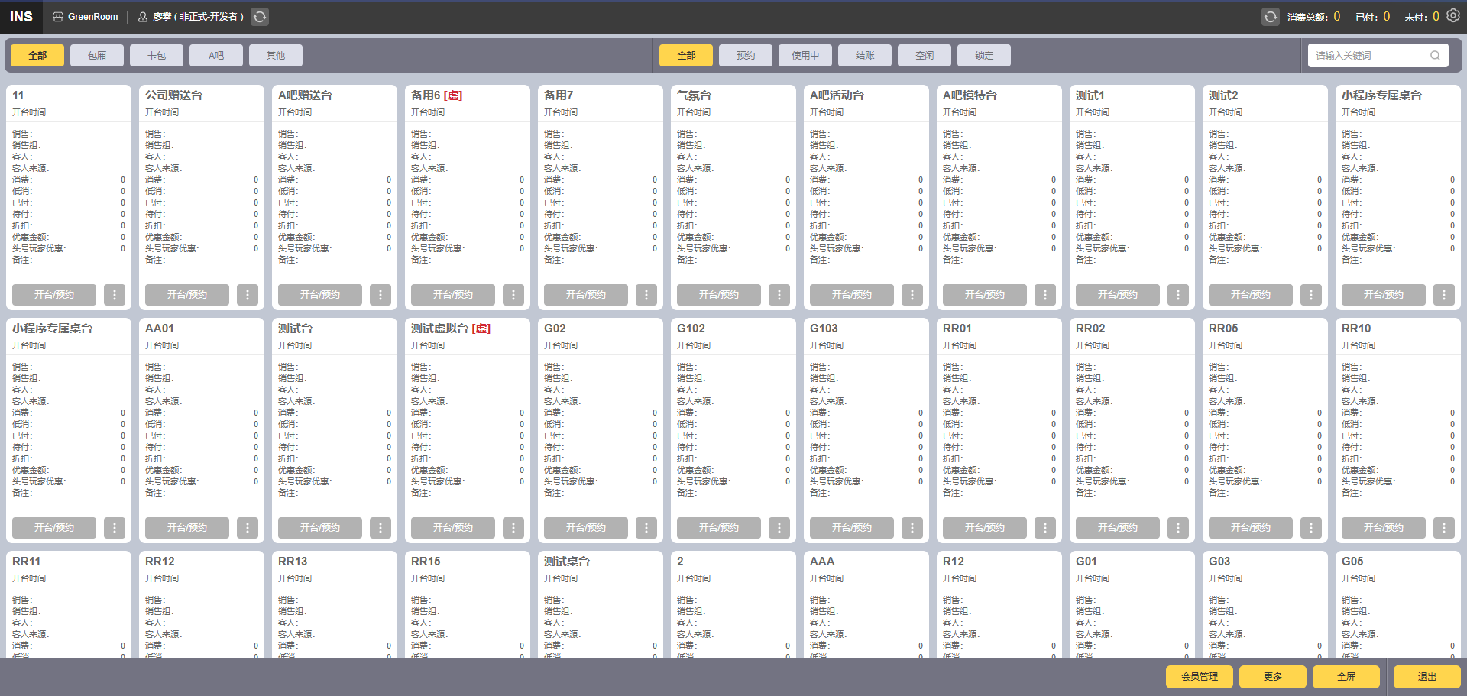This screenshot has width=1467, height=696.
Task: Click the G01 table card title
Action: point(1086,562)
